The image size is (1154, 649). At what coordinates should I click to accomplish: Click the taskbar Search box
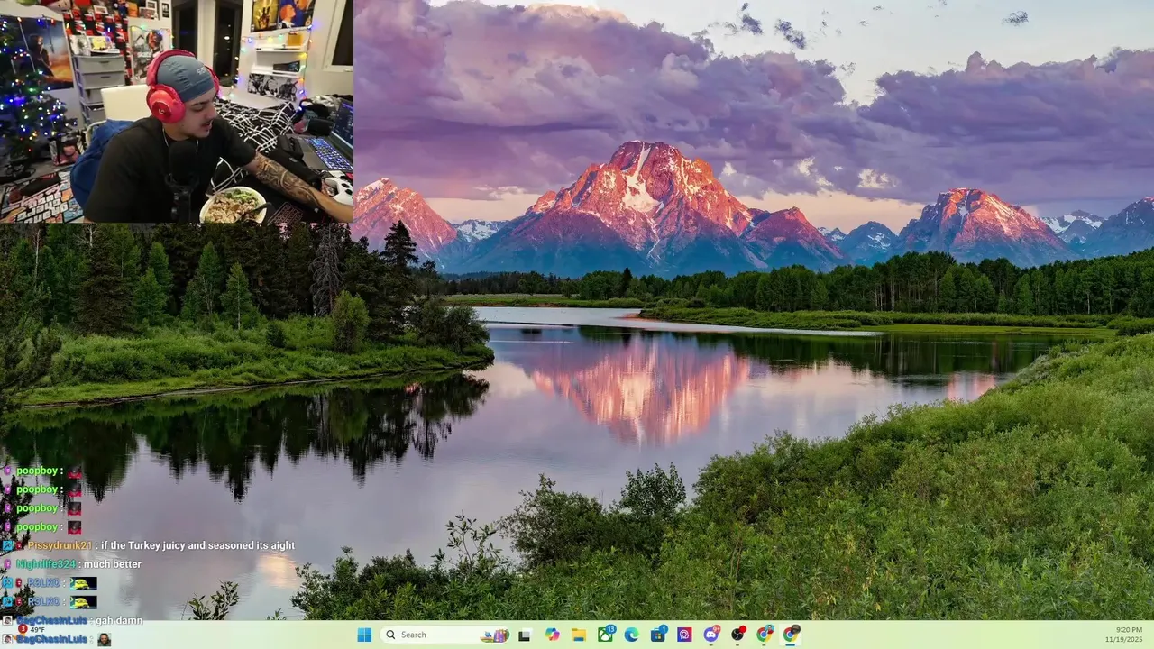pos(445,635)
